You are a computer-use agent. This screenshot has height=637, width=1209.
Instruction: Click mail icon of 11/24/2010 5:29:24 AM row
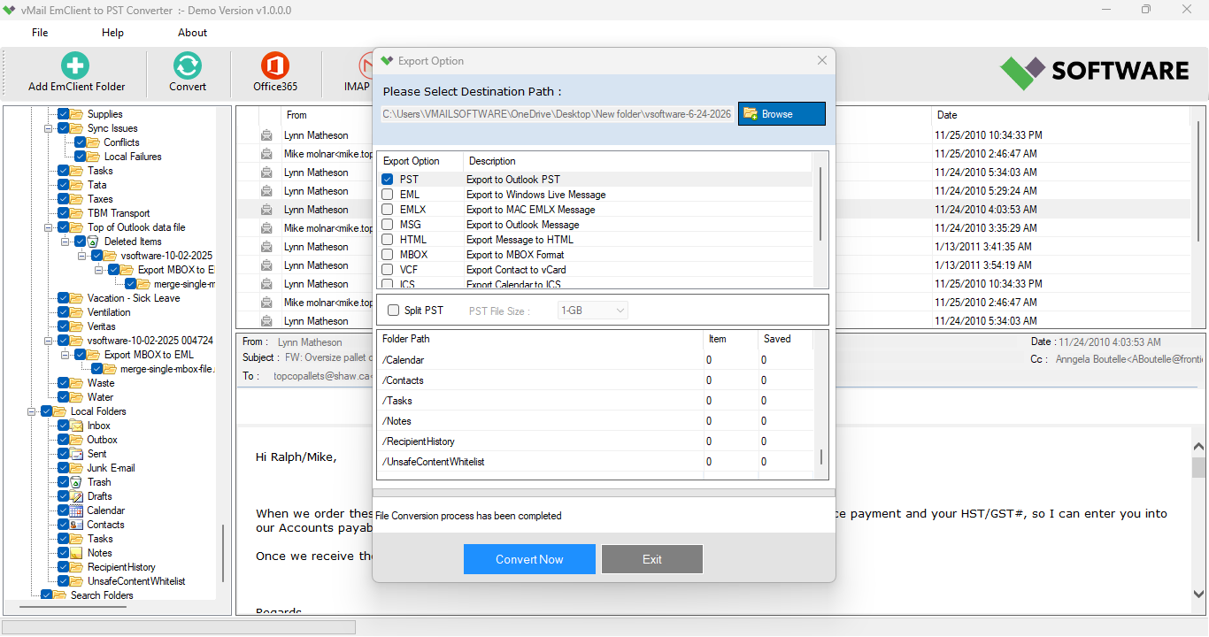tap(266, 191)
